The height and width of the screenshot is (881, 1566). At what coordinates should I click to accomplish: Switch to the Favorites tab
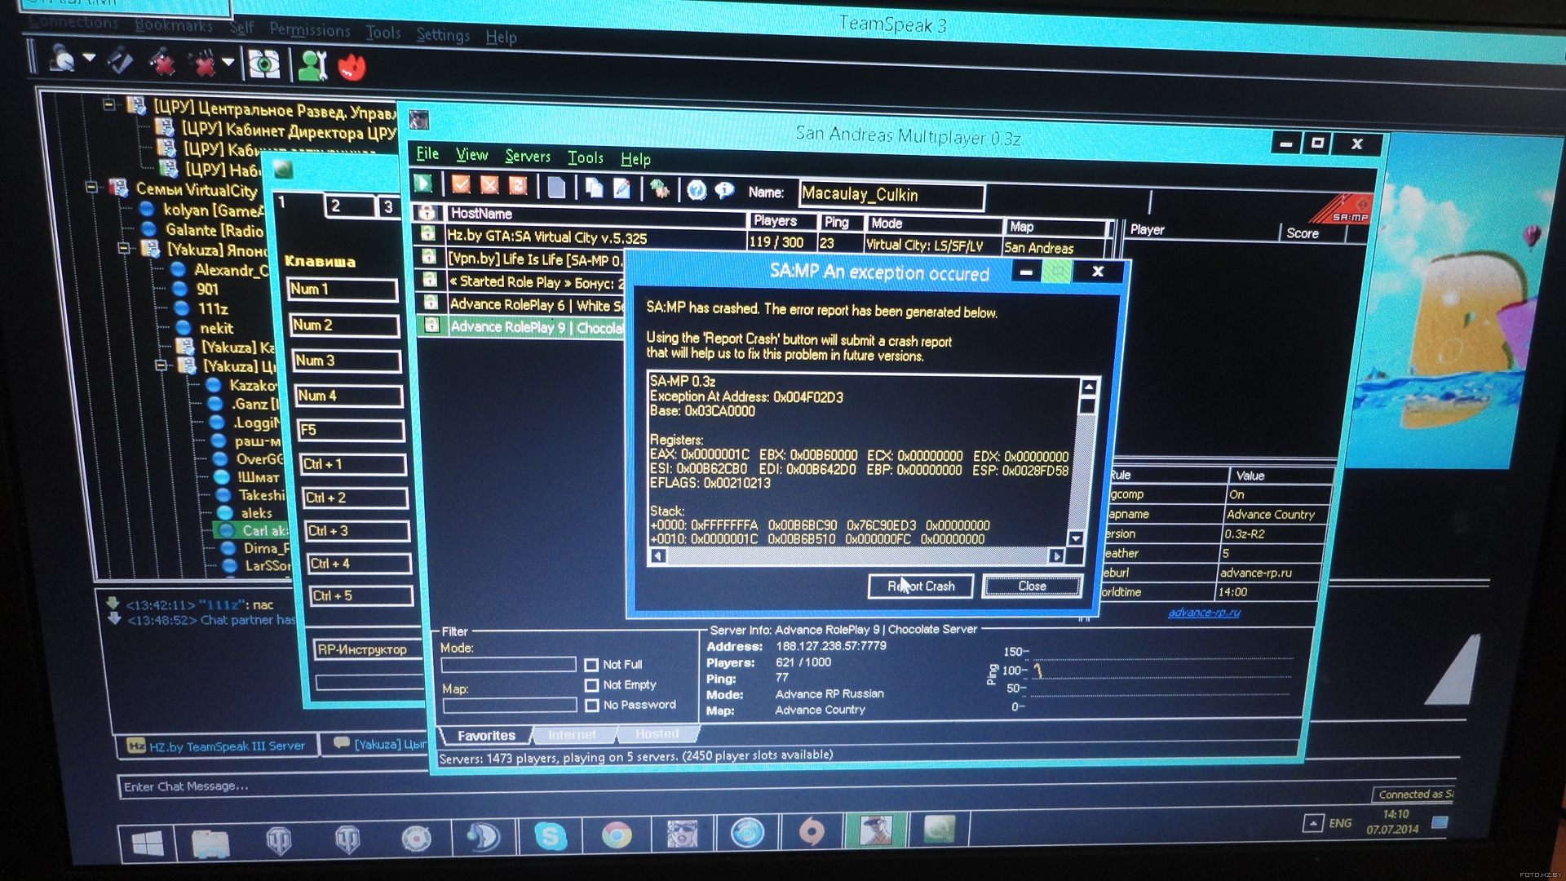tap(486, 736)
